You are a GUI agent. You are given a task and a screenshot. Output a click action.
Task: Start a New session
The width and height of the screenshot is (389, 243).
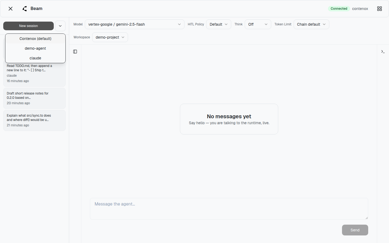tap(28, 26)
